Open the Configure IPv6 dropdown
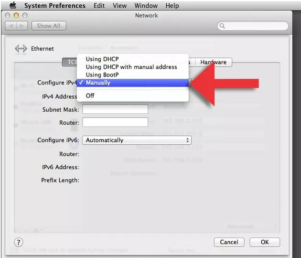Viewport: 301px width, 258px height. click(x=137, y=140)
